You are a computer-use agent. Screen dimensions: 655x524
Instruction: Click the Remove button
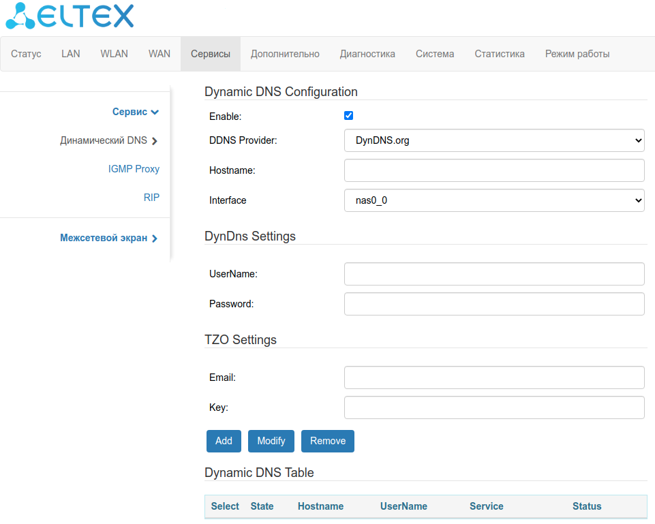328,441
